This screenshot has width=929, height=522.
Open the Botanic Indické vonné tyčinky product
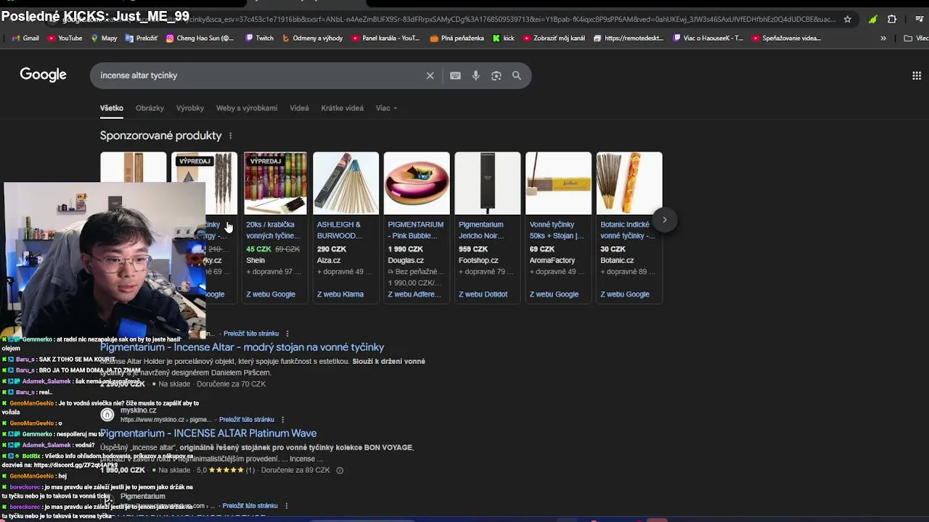[x=628, y=230]
